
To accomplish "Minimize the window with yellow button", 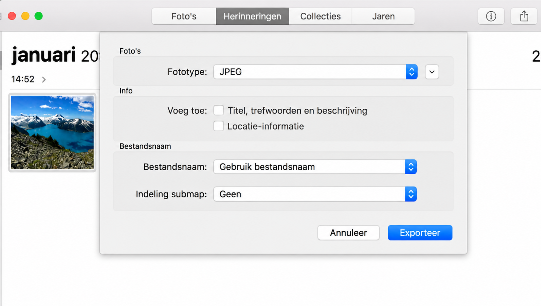I will pyautogui.click(x=25, y=16).
